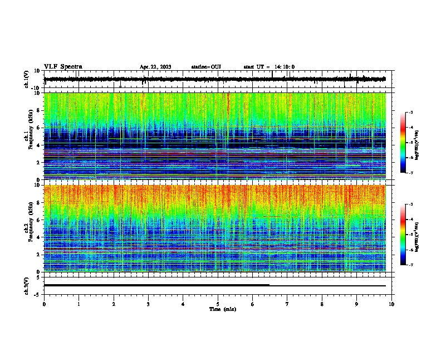Select the ch.2 "Frequency (kHz)" axis label
This screenshot has height=341, width=441.
click(30, 222)
